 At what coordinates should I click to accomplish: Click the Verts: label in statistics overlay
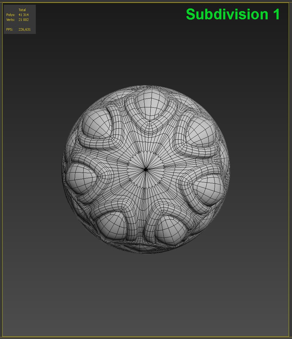coord(10,20)
